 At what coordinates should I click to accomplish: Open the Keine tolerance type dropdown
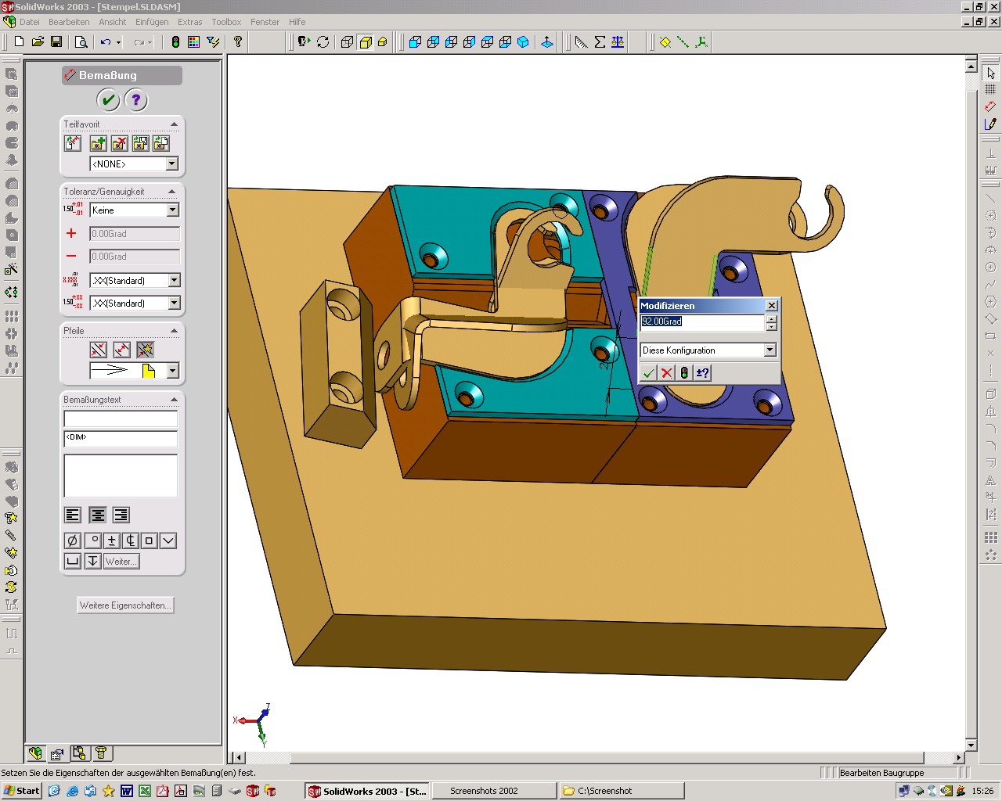(173, 210)
